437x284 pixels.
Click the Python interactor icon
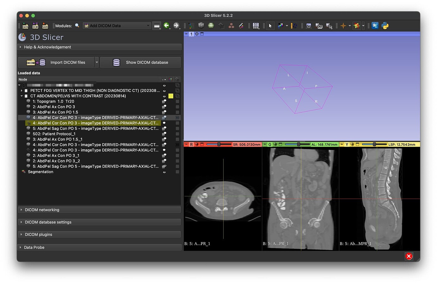click(x=385, y=26)
